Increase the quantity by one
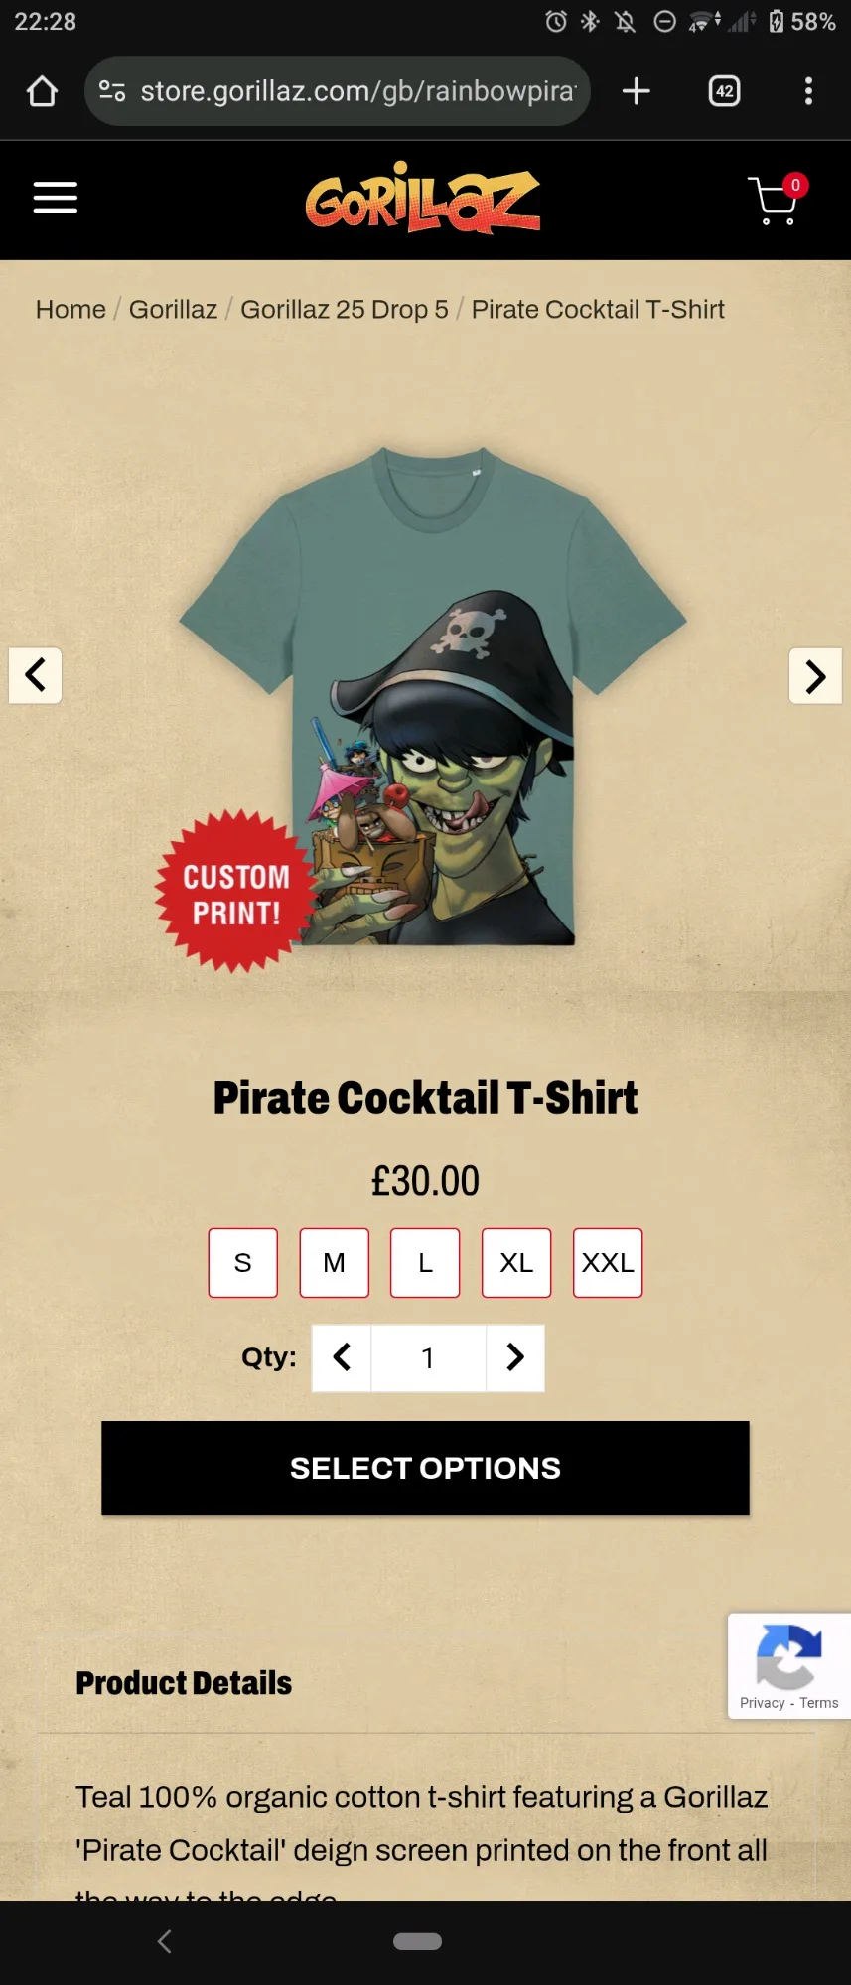This screenshot has width=851, height=1985. [x=515, y=1357]
